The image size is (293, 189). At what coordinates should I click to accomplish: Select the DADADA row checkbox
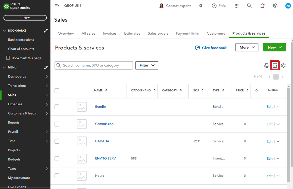57,141
